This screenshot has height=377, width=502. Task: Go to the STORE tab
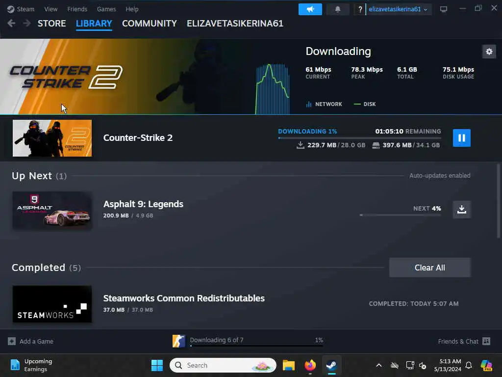[x=51, y=24]
